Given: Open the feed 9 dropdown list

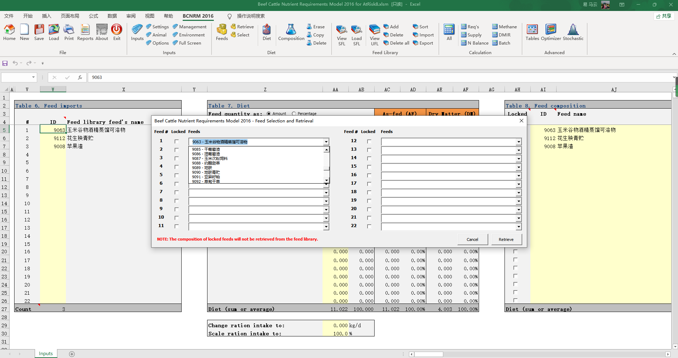Looking at the screenshot, I should [326, 210].
